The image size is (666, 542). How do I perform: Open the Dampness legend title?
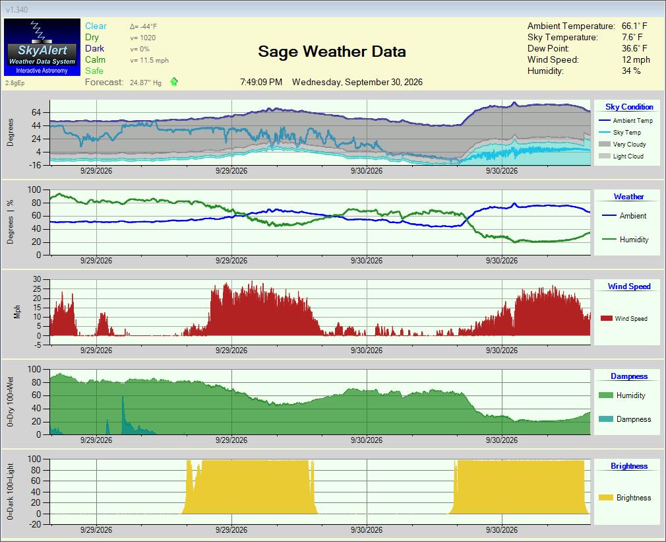(629, 376)
